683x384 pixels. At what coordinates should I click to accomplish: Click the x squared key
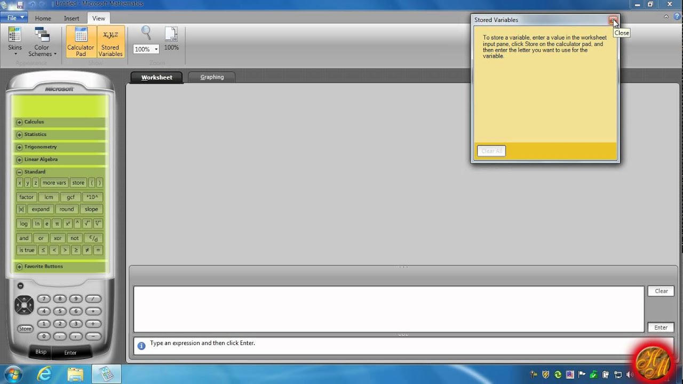click(x=67, y=224)
